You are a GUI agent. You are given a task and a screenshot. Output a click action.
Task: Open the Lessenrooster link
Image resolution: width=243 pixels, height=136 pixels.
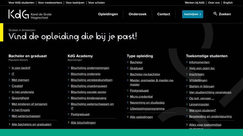[x=199, y=104]
